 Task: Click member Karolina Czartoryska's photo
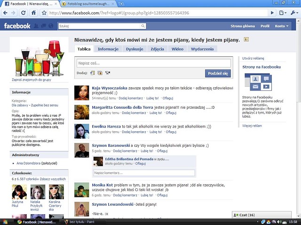pos(56,192)
